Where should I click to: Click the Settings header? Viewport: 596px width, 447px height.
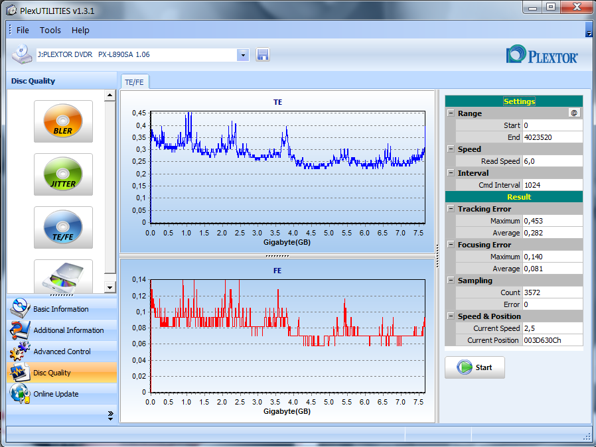point(514,101)
